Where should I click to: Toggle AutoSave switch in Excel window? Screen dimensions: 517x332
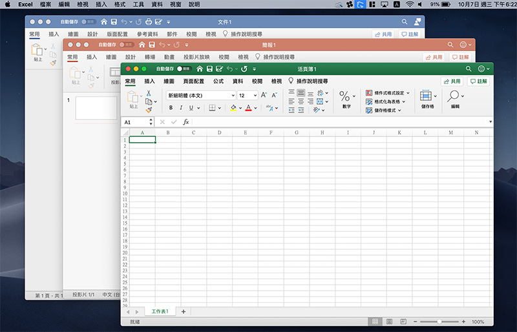(184, 69)
